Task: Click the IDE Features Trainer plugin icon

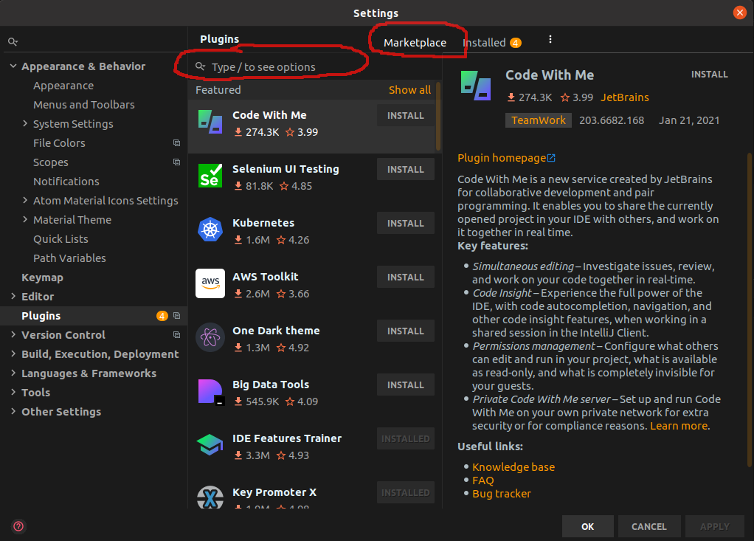Action: [210, 445]
